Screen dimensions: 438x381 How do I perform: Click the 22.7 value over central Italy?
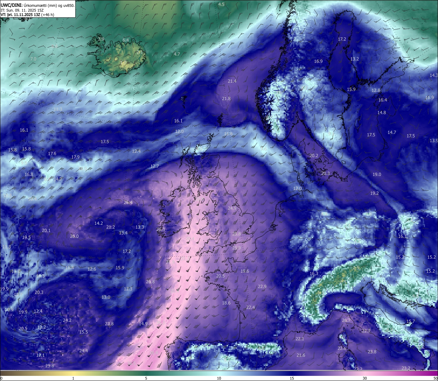[x=366, y=331]
